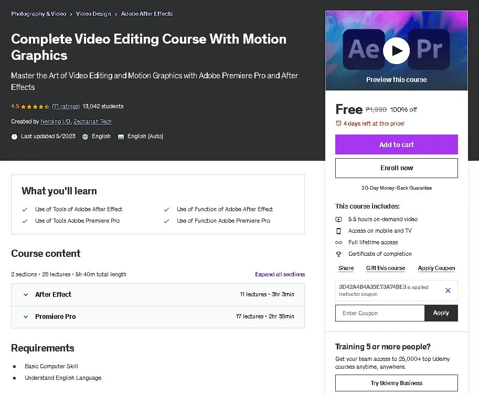Click the alarm clock icon by days left
Image resolution: width=479 pixels, height=394 pixels.
click(x=338, y=123)
